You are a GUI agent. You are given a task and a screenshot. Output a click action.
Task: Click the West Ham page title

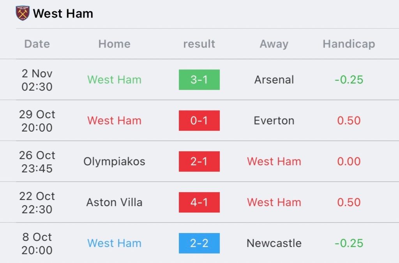(x=63, y=14)
